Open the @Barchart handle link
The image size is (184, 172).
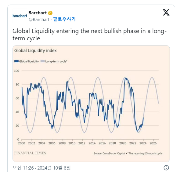click(39, 19)
